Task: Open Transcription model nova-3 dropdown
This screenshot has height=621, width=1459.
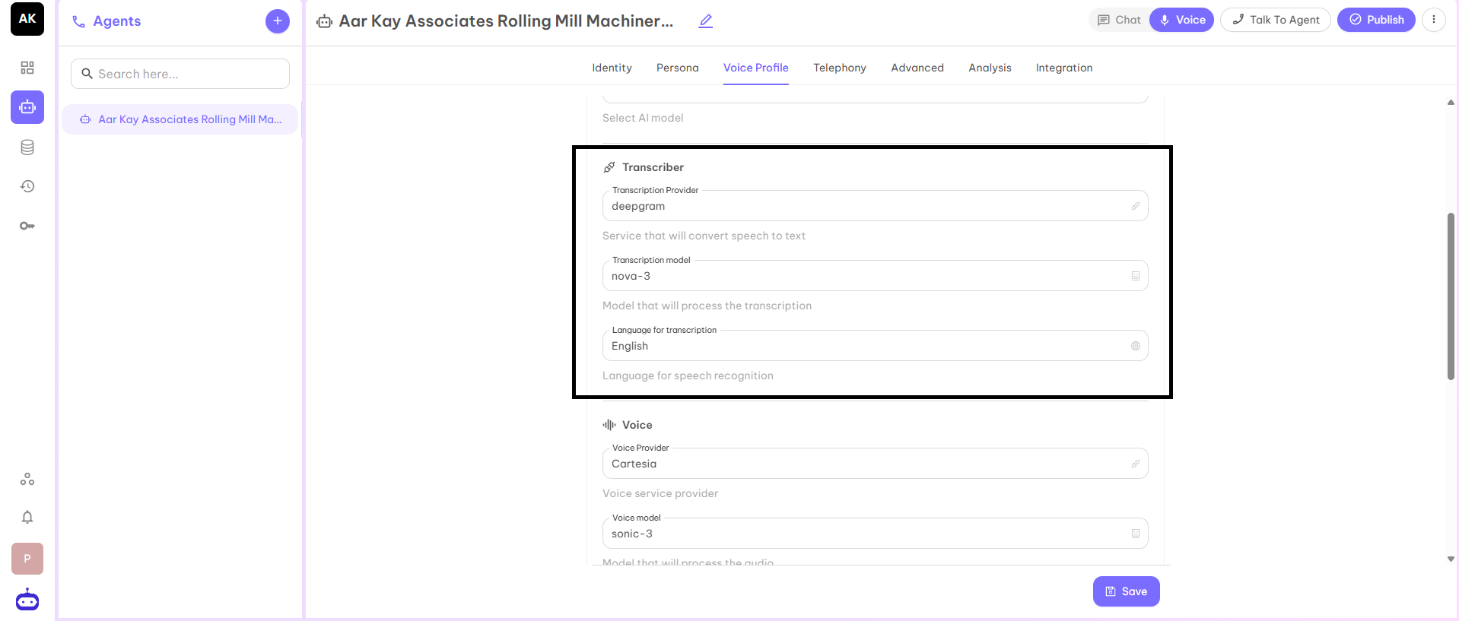Action: (875, 276)
